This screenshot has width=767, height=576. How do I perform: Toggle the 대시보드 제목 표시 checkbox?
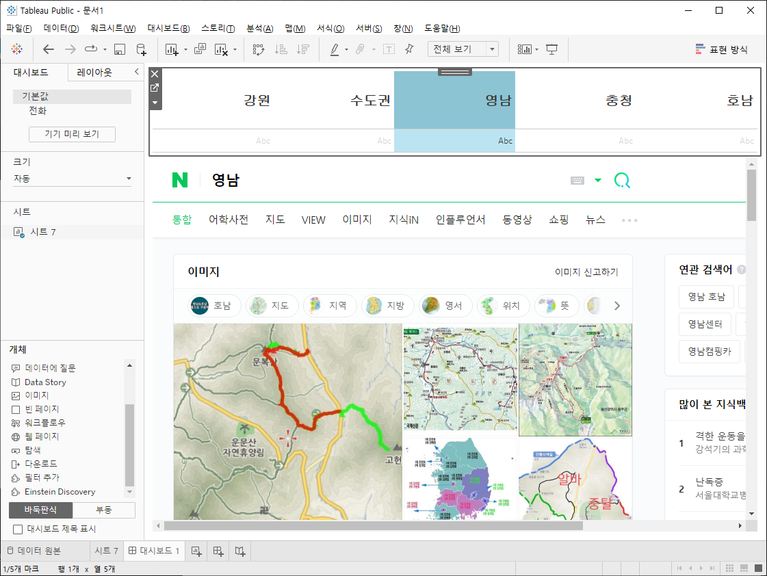tap(18, 529)
